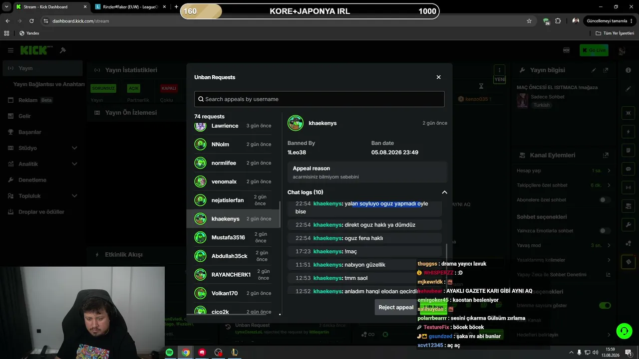Screen dimensions: 639x359
Task: Toggle Abonelere özel sohbet switch
Action: (605, 200)
